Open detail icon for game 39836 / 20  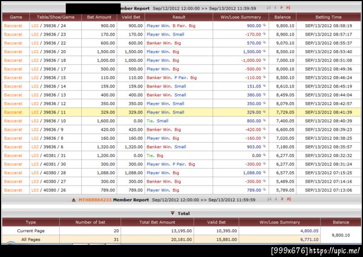click(x=264, y=51)
